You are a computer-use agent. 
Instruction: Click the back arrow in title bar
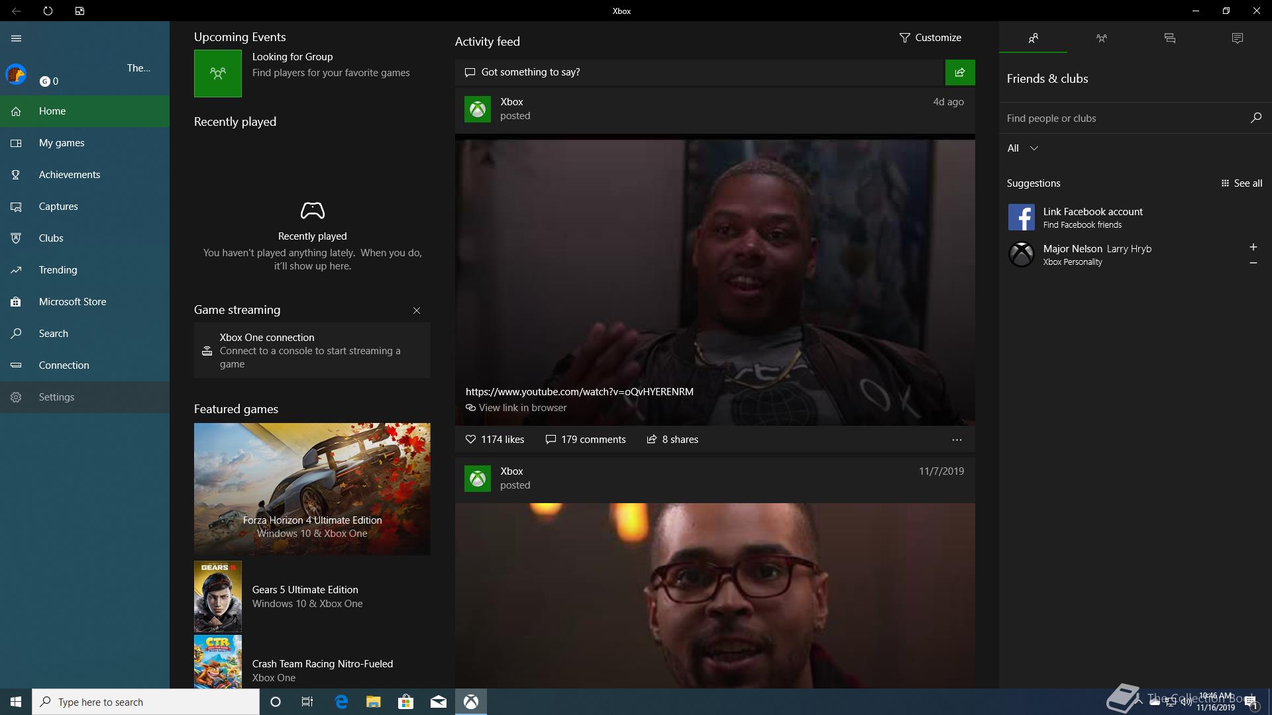[16, 11]
